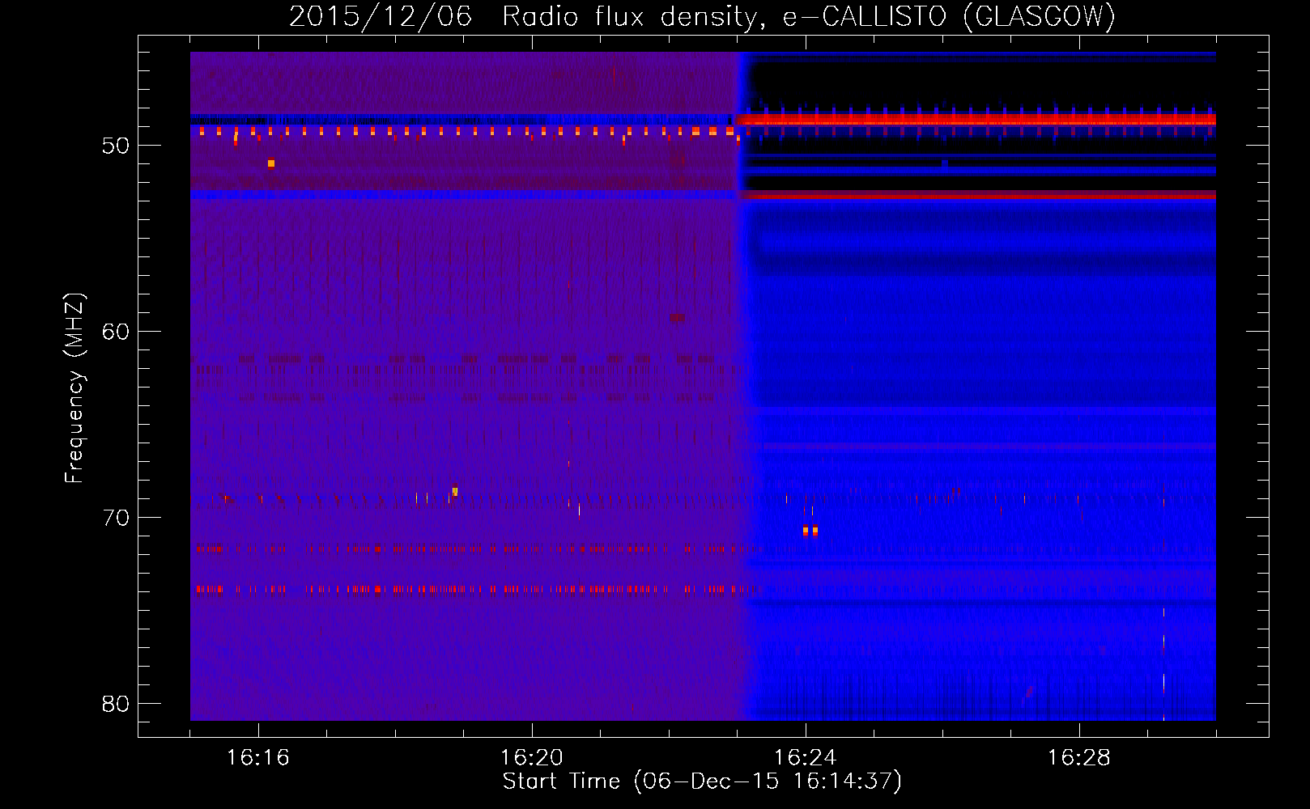Click the "Start Time (06-Dec-15 16:14:37)" axis label
The height and width of the screenshot is (809, 1310).
[x=702, y=781]
